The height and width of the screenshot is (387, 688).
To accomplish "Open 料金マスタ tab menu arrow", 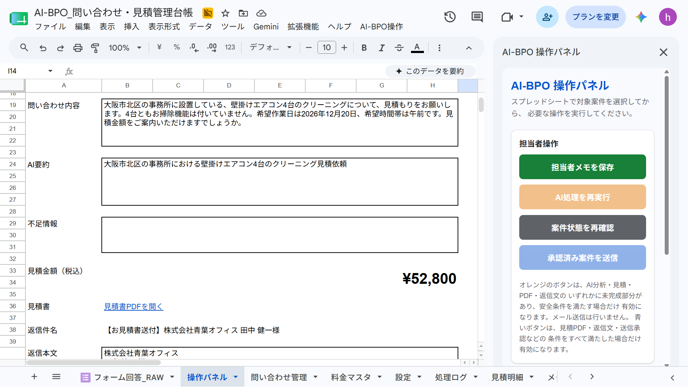I will tap(379, 377).
